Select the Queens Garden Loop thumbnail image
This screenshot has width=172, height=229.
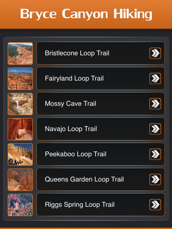pyautogui.click(x=20, y=179)
